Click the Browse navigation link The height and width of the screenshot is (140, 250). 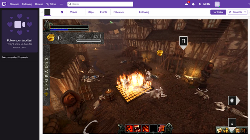point(39,4)
